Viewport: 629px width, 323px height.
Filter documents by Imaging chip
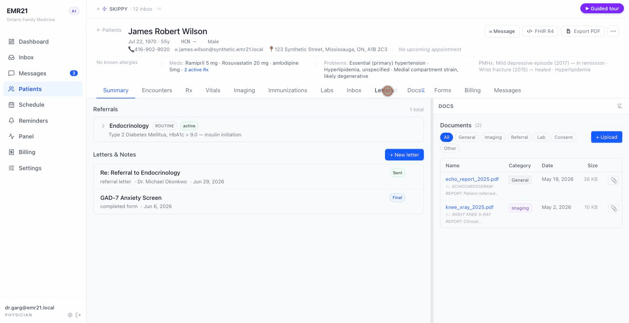pos(493,137)
